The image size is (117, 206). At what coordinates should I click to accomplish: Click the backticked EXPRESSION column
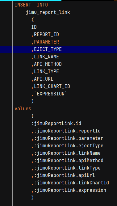[x=51, y=94]
